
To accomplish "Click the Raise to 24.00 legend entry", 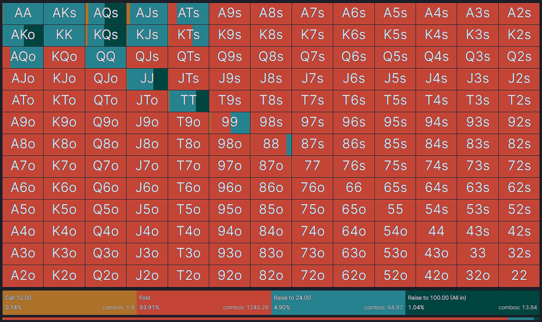I will 335,302.
